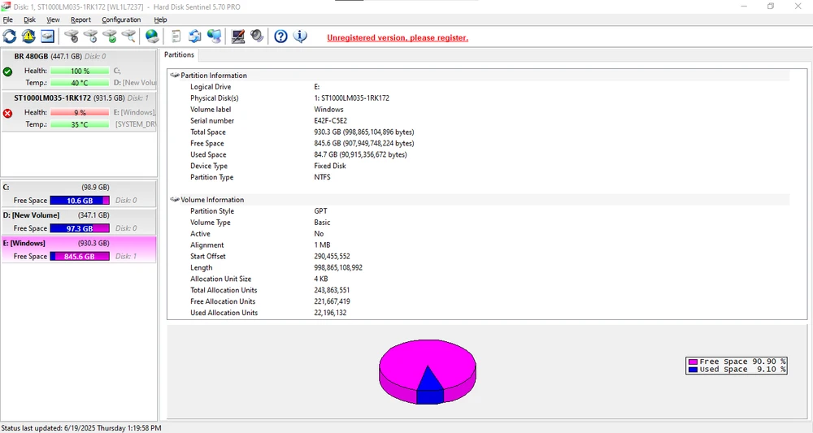Click the document report icon in toolbar
Screen dimensions: 813x433
click(x=176, y=37)
